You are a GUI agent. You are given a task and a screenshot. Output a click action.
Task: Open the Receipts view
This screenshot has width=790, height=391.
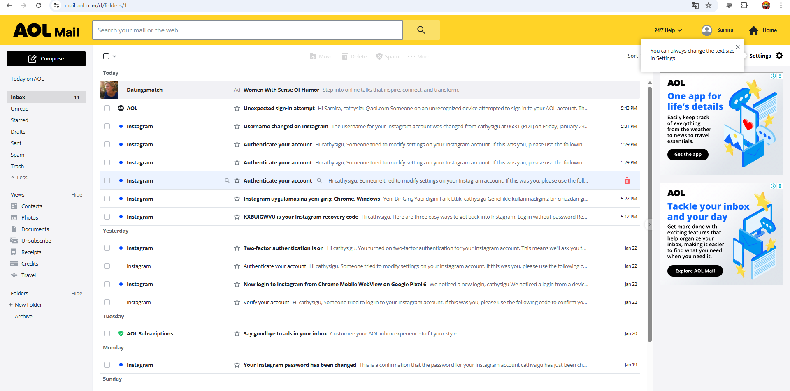coord(31,252)
